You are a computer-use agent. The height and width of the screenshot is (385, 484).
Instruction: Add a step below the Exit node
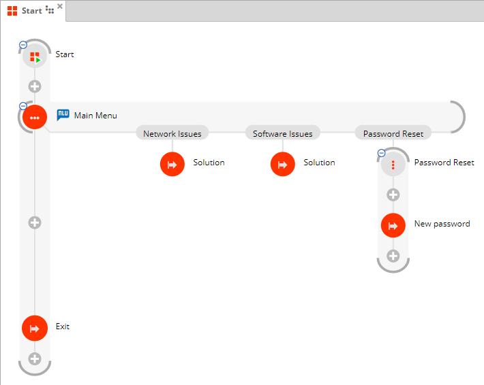35,358
